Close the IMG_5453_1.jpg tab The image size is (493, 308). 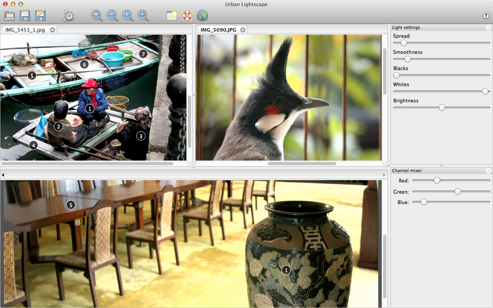click(x=52, y=30)
